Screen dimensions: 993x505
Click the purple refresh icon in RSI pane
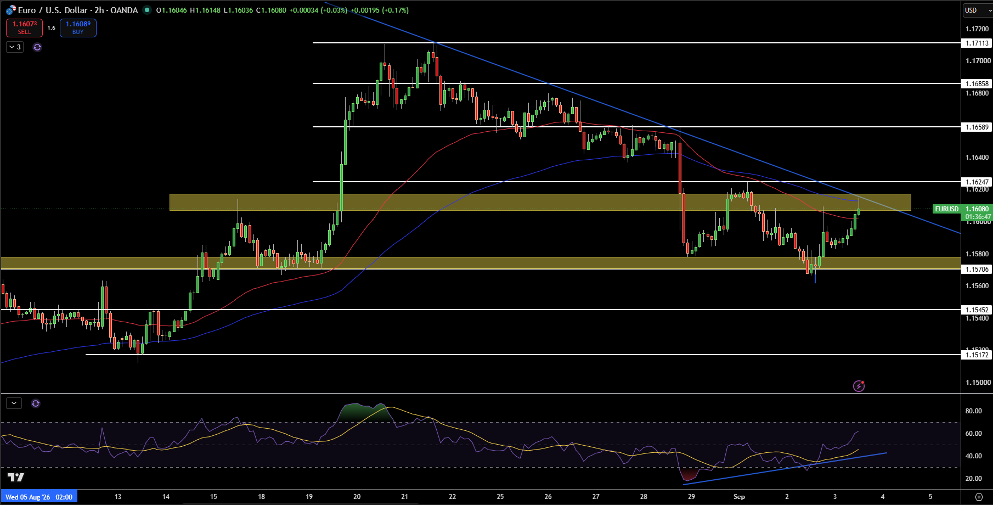tap(36, 403)
